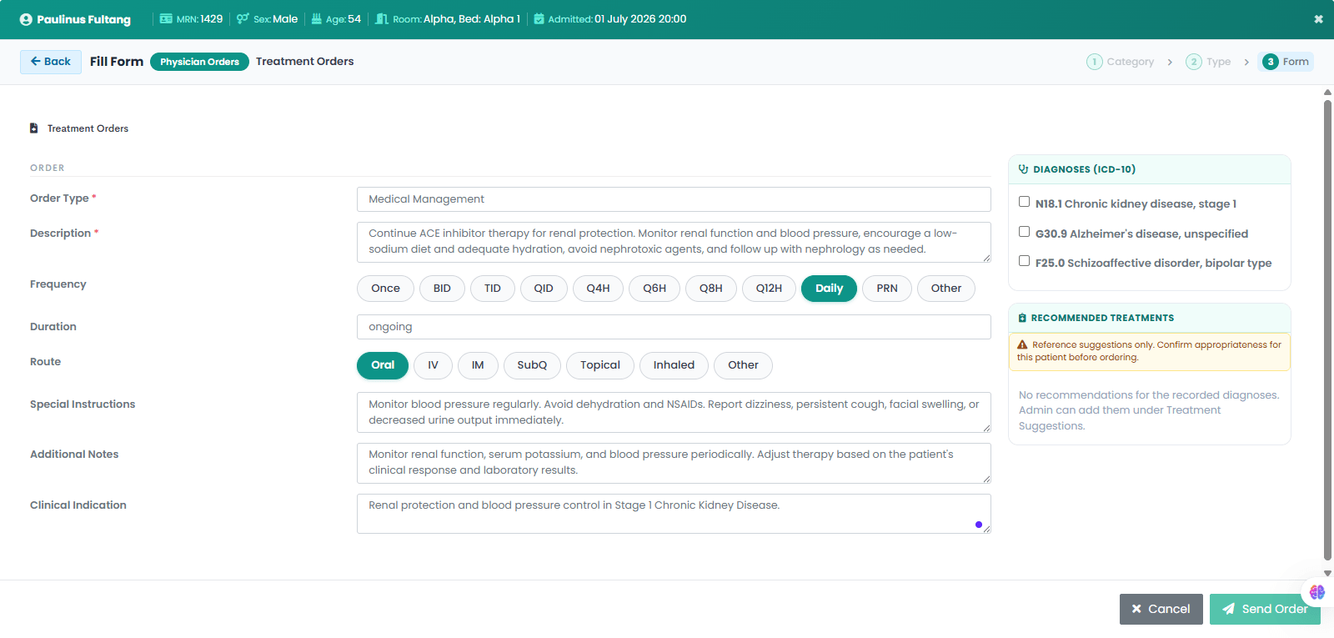This screenshot has width=1334, height=638.
Task: Click the chevron between Category and Type
Action: [1170, 63]
